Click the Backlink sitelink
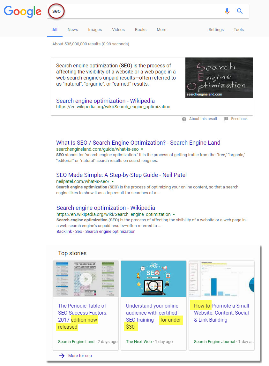 [x=64, y=231]
